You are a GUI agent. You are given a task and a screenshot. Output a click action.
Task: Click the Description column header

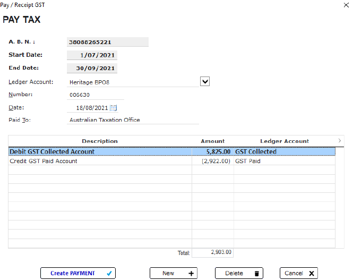click(x=100, y=141)
